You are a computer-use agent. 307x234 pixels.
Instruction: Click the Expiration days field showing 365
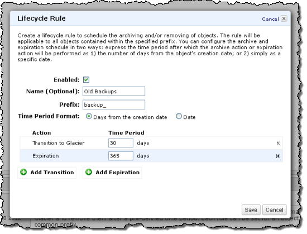[x=121, y=156]
